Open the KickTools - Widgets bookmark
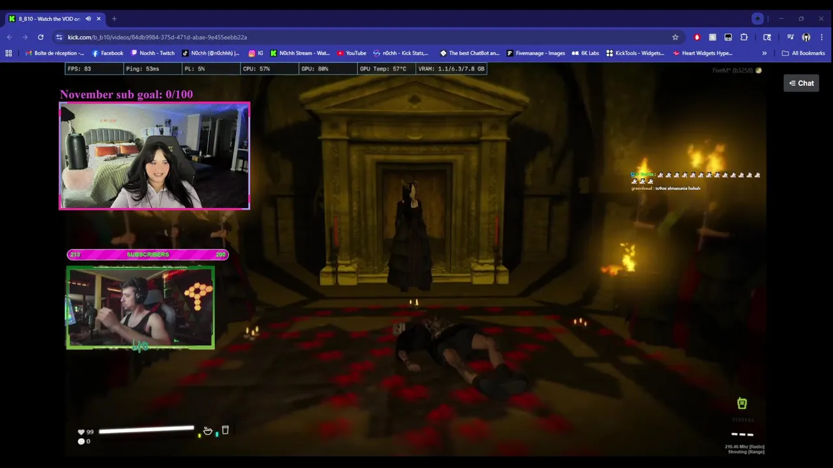 point(636,53)
